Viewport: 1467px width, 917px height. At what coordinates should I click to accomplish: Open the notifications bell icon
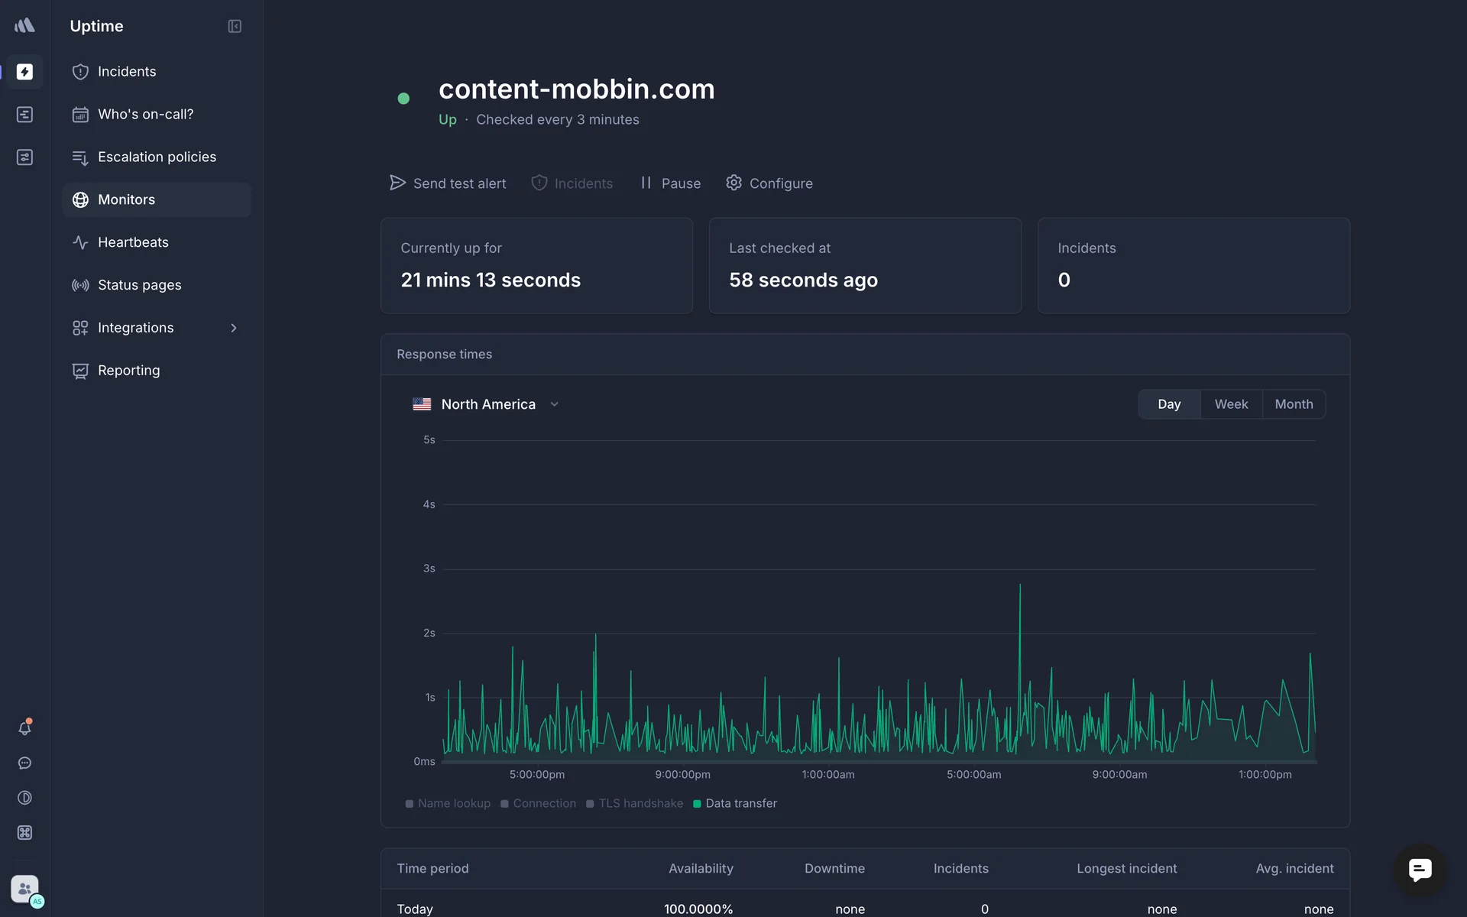click(x=24, y=728)
